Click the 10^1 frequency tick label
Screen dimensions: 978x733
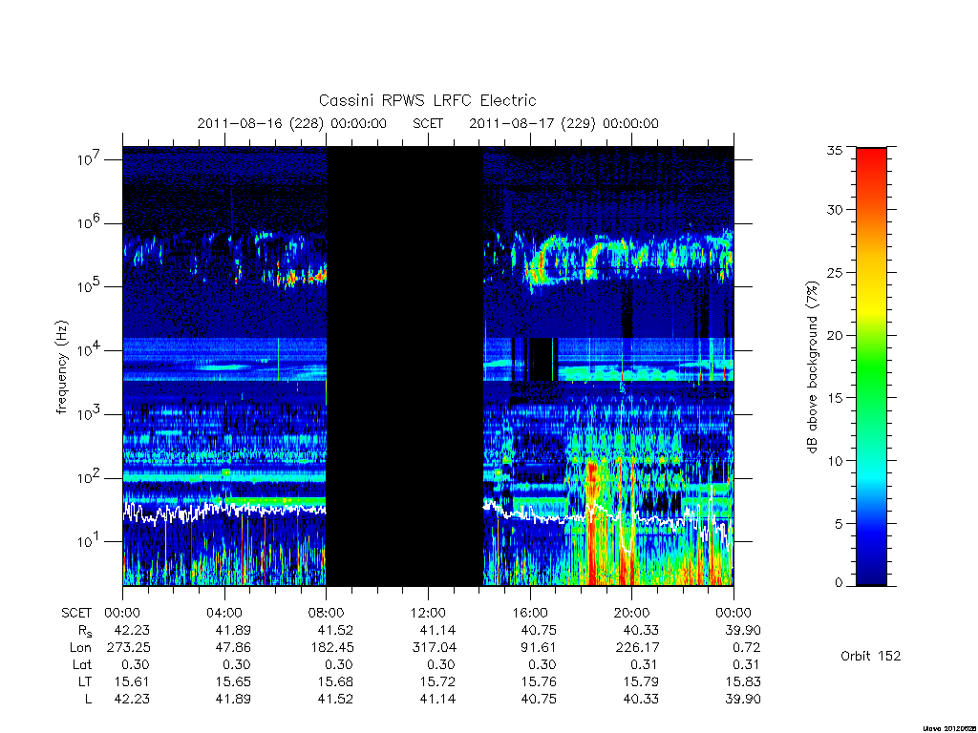coord(89,541)
